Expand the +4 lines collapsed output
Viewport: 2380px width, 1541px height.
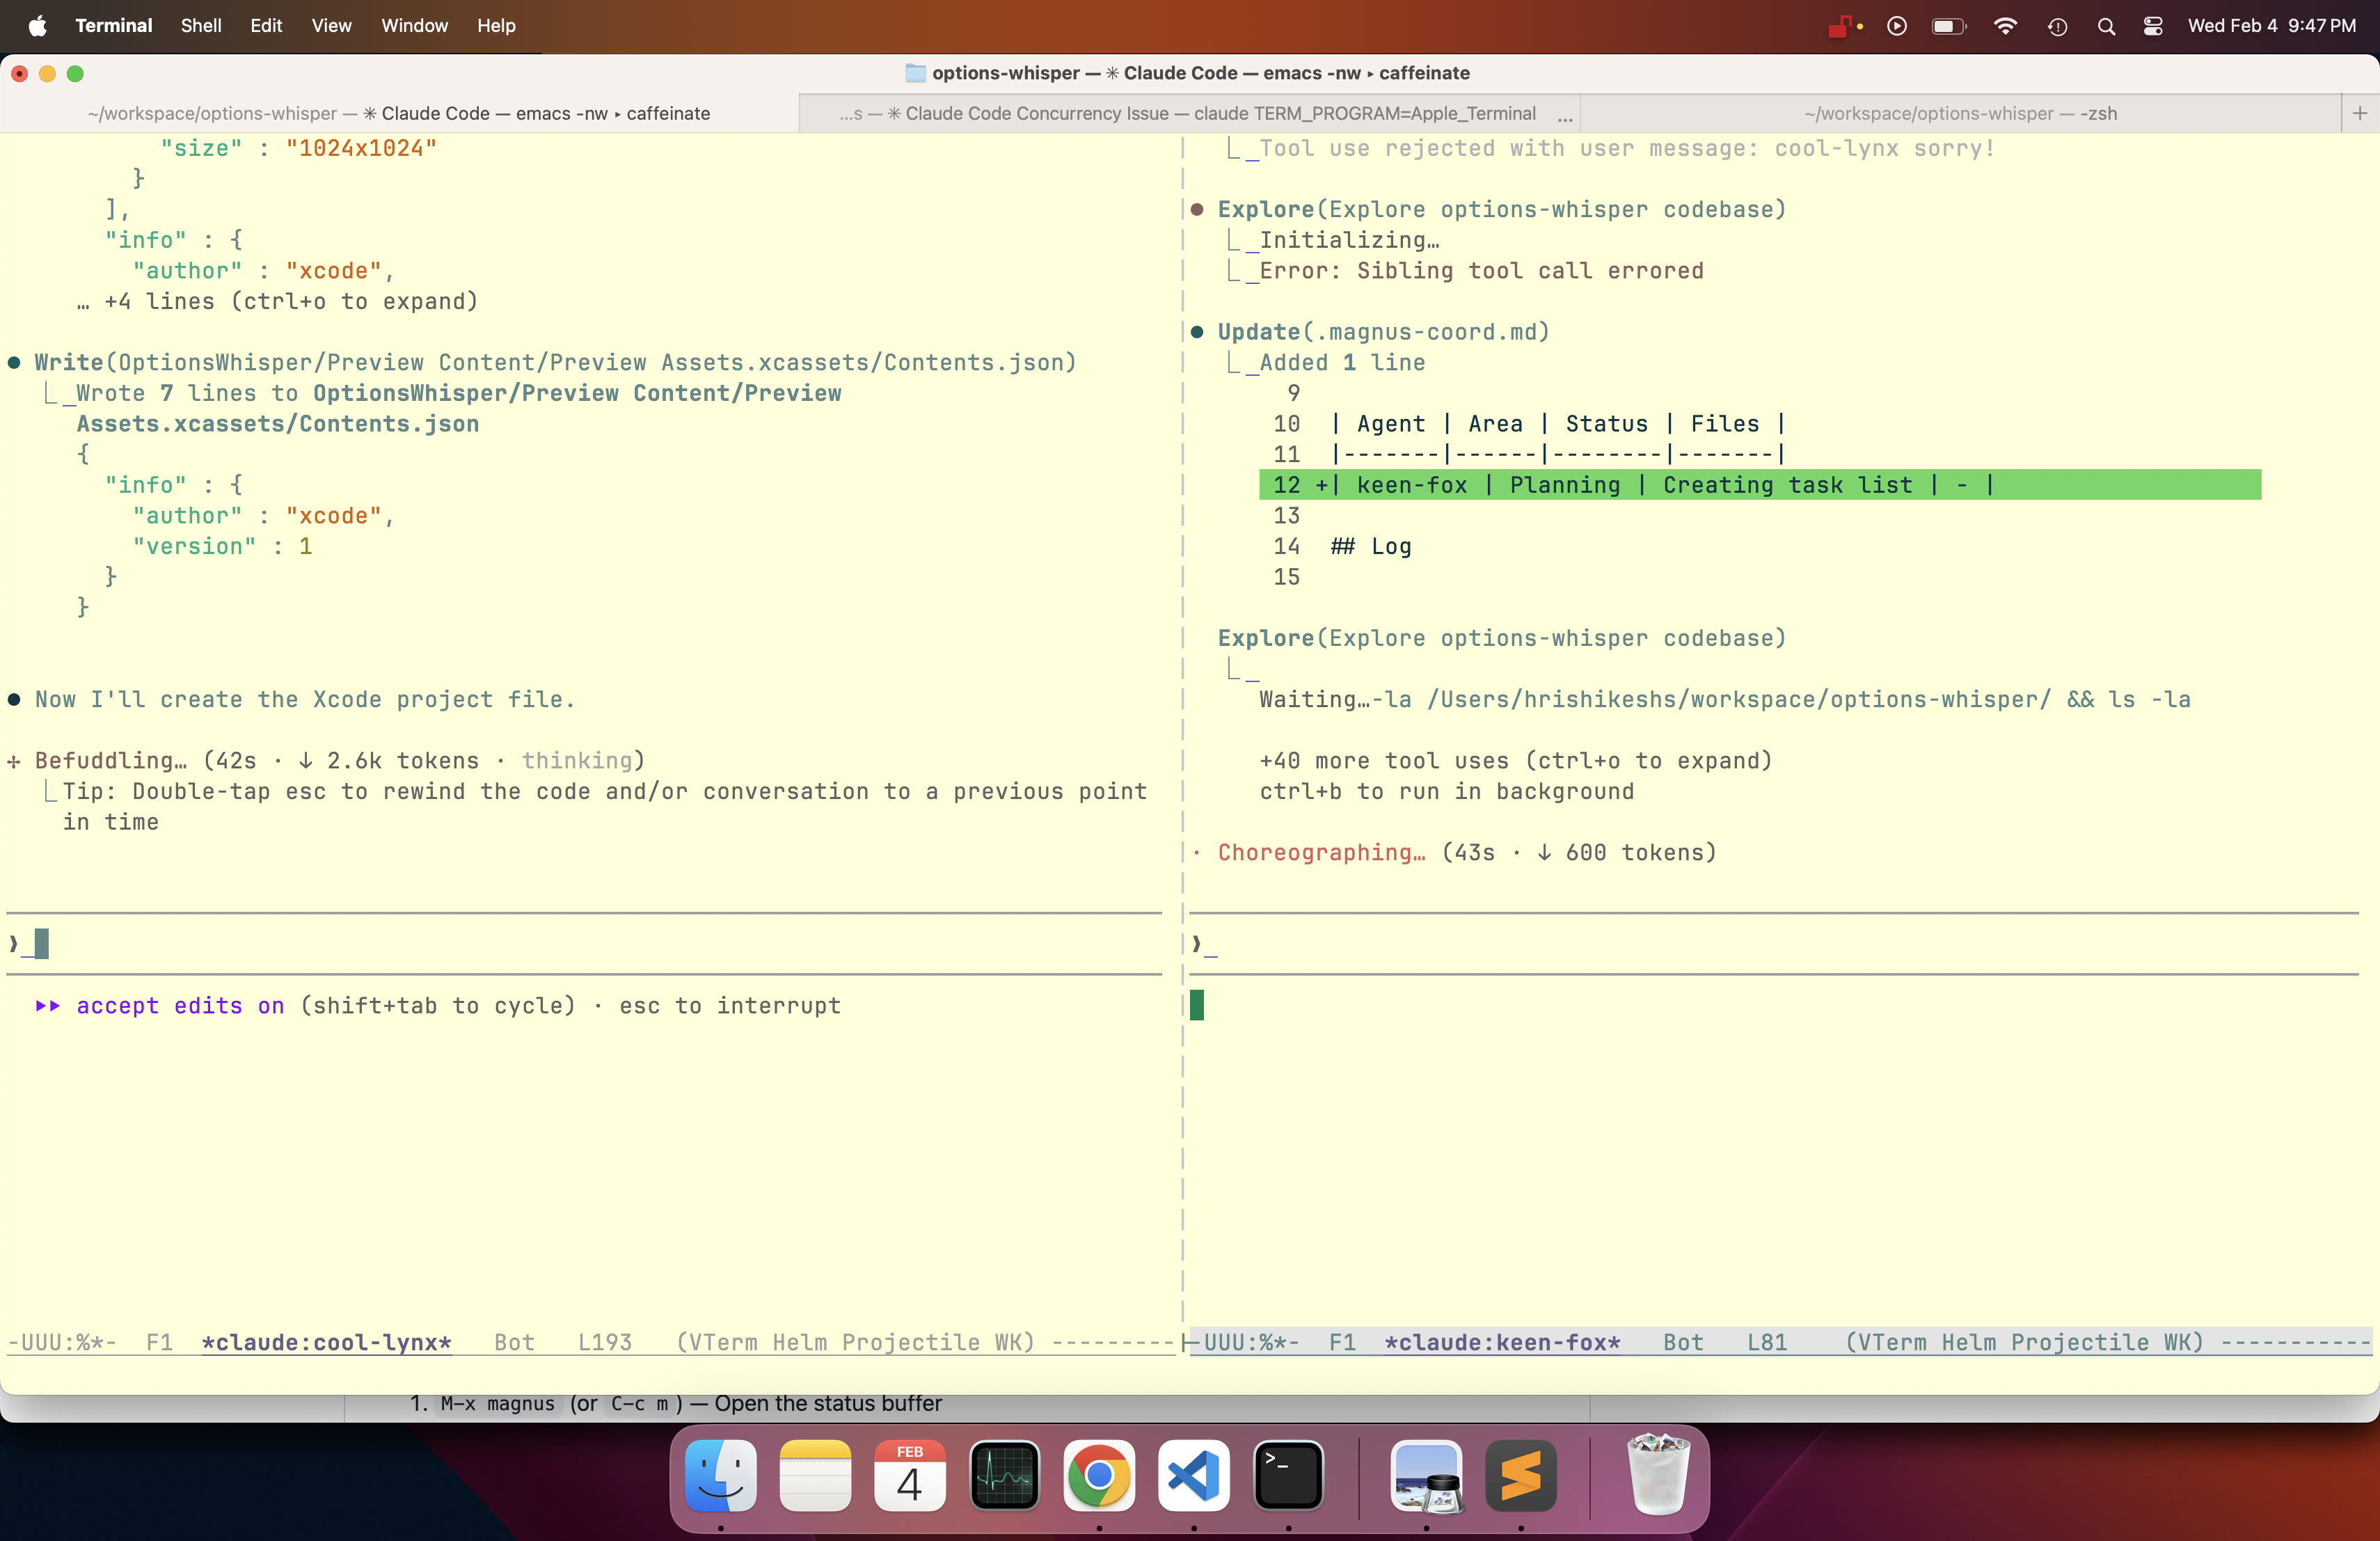[x=290, y=301]
